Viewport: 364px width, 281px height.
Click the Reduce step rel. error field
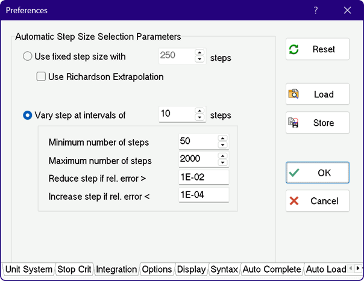[x=203, y=178]
